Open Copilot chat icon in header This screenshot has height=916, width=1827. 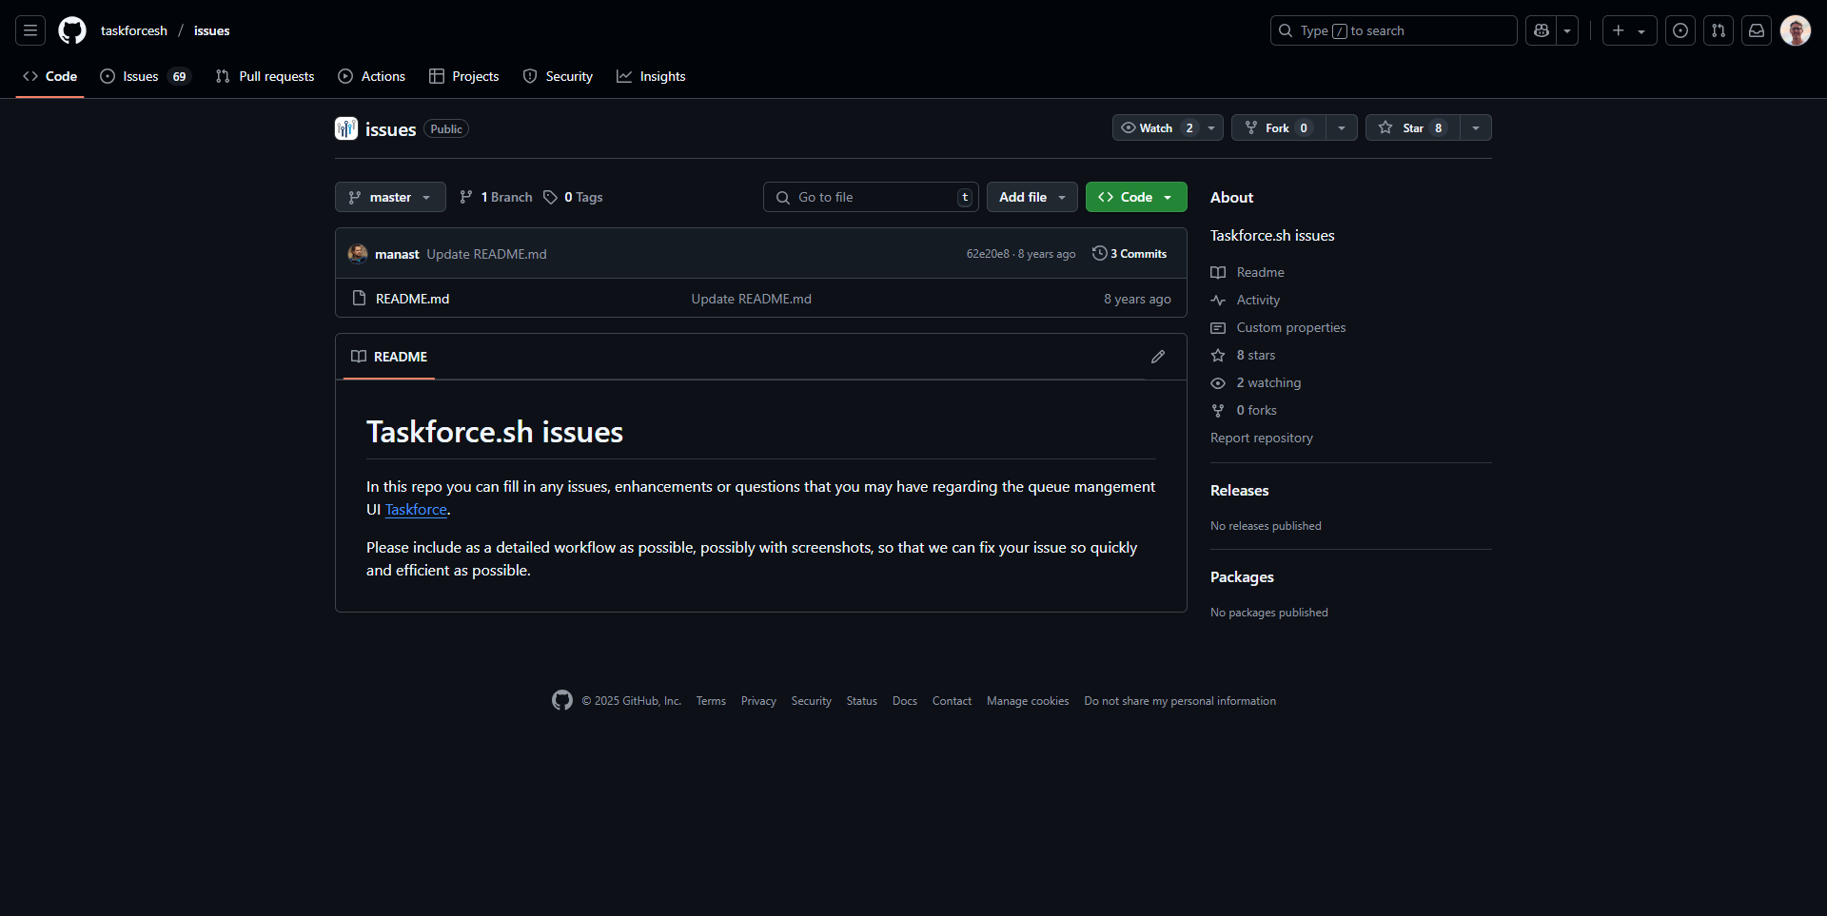pyautogui.click(x=1542, y=30)
